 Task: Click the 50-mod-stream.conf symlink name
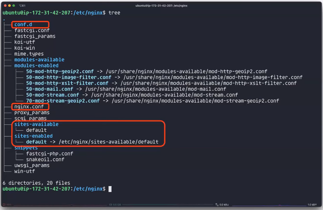[53, 95]
